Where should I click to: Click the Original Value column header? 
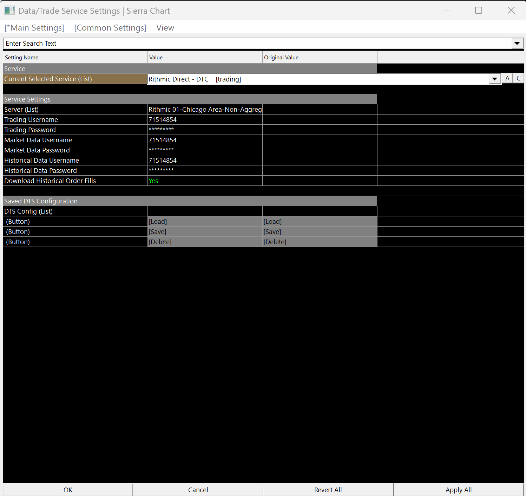point(320,58)
